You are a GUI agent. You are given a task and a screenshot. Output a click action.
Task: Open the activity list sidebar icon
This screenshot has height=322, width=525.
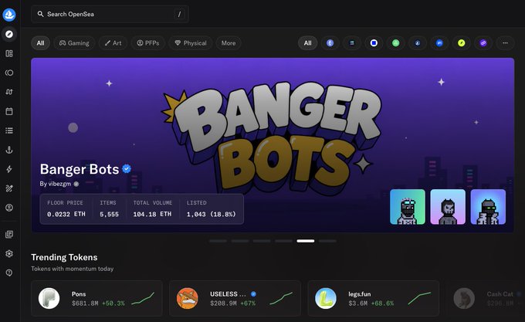point(9,130)
